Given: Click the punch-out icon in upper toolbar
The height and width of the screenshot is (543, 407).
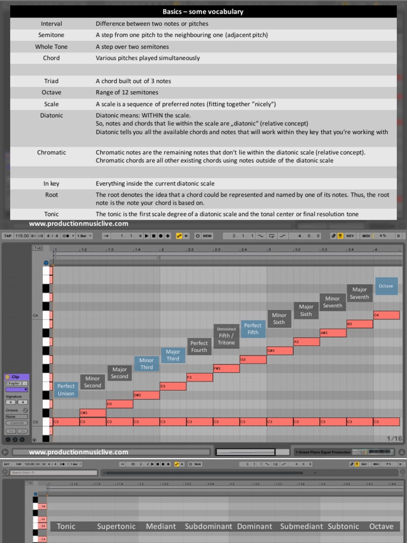Looking at the screenshot, I should click(x=283, y=236).
